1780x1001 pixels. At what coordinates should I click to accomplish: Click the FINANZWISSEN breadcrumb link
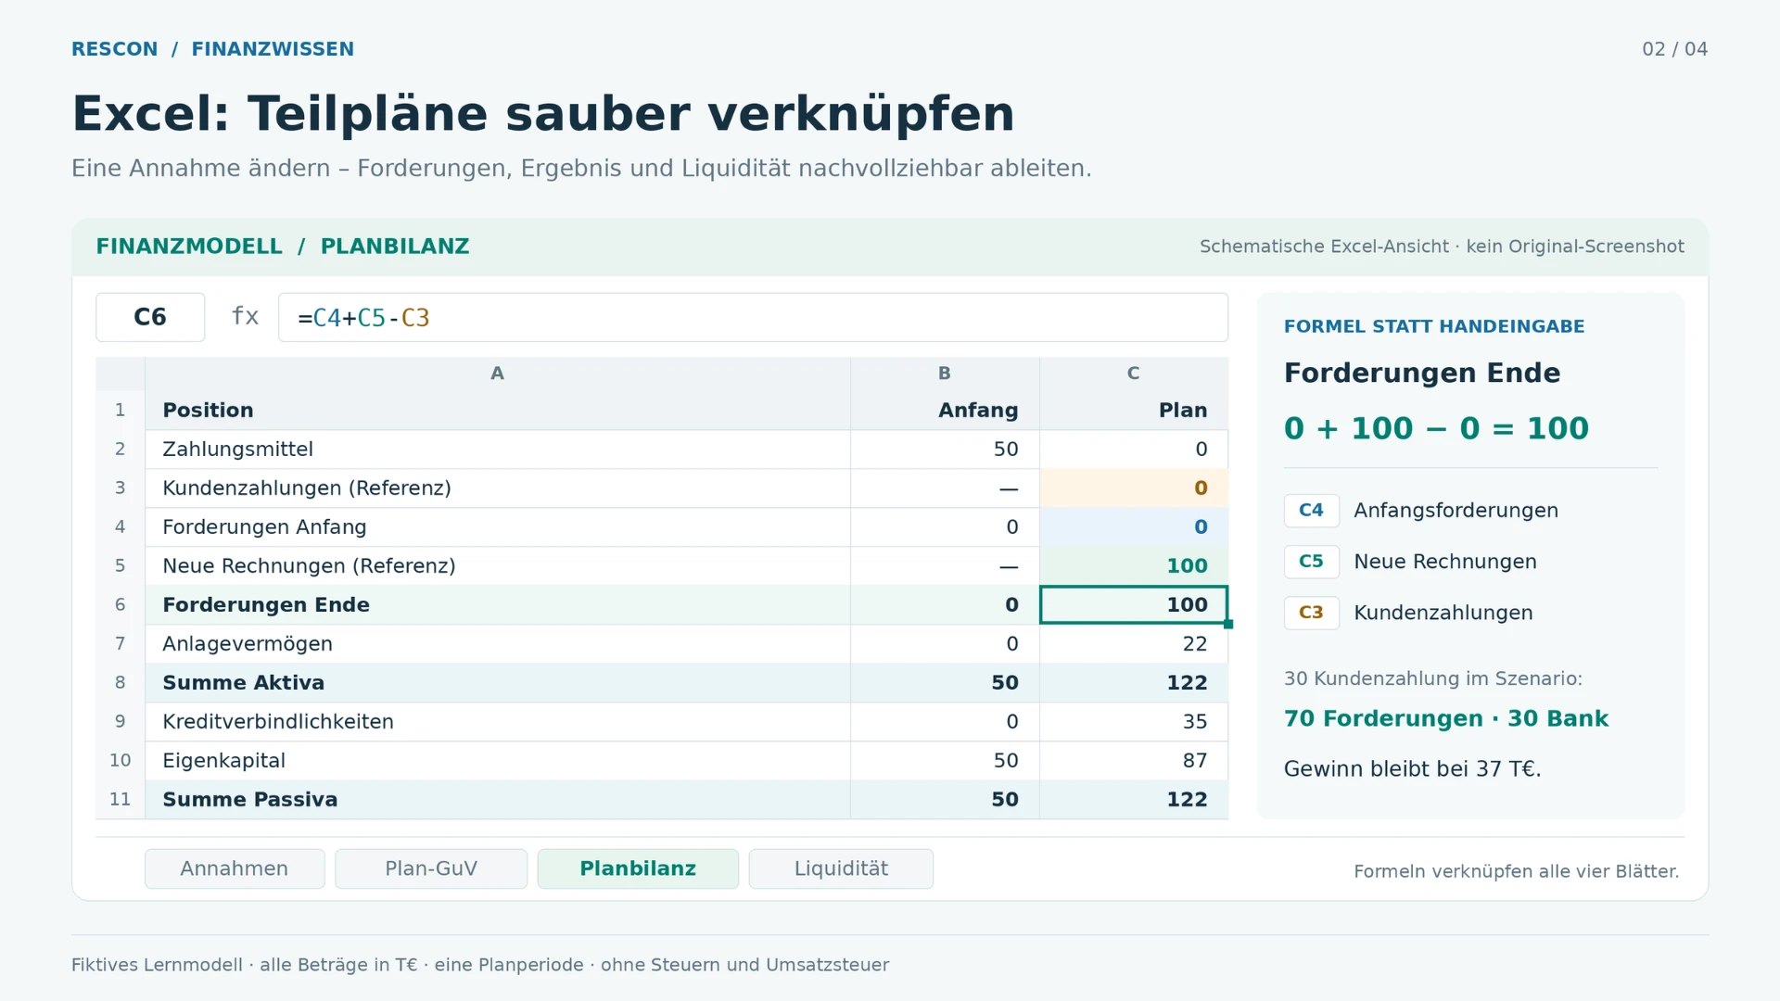(273, 49)
